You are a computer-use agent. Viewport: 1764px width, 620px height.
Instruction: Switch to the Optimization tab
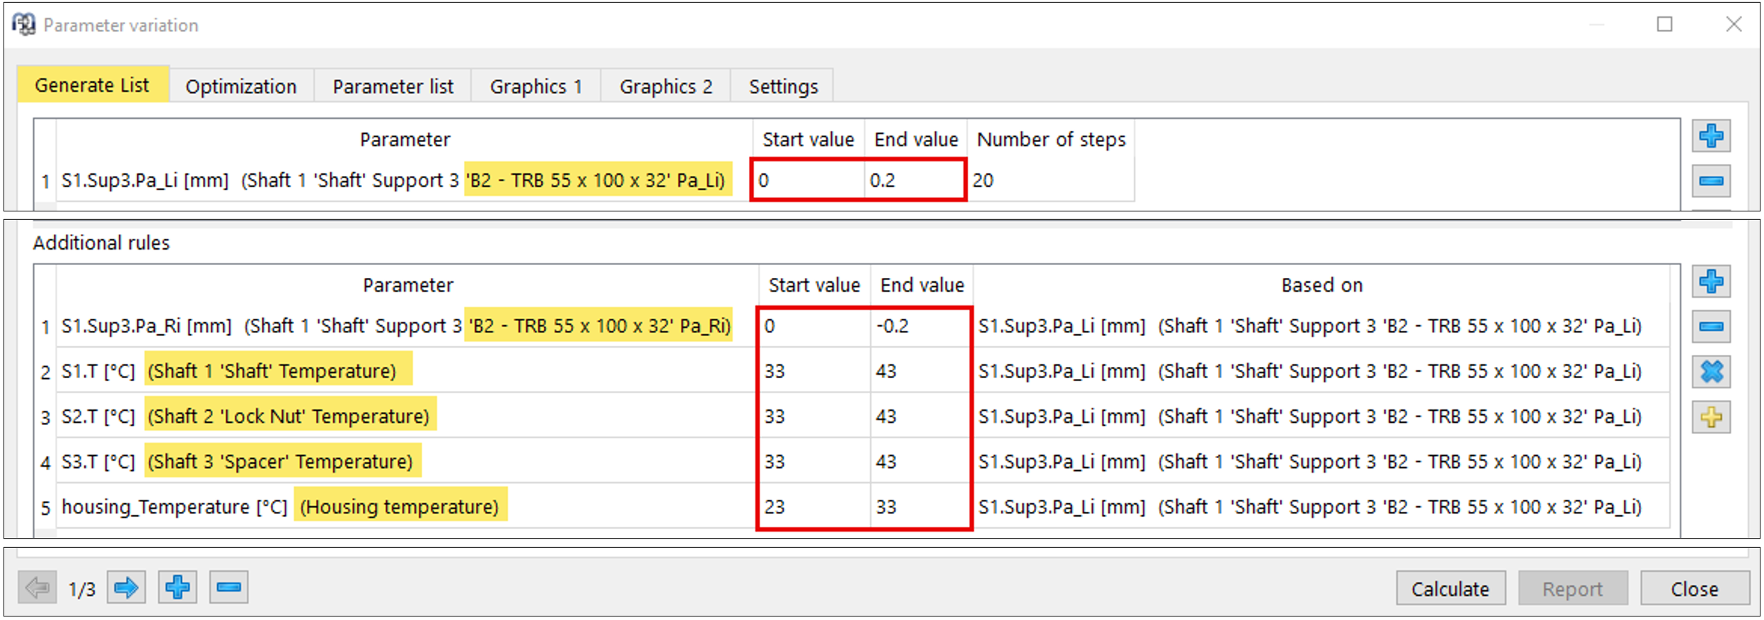pos(240,86)
